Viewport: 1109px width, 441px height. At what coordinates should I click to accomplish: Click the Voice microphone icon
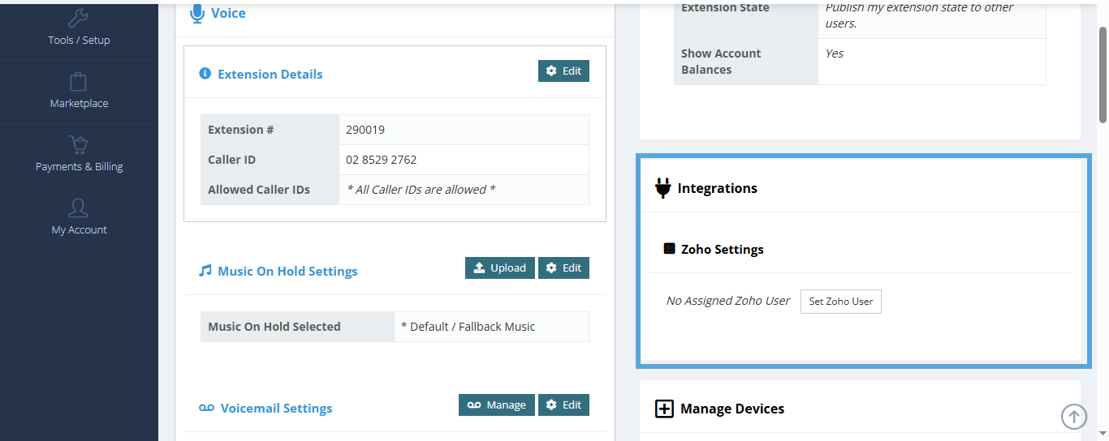[196, 13]
